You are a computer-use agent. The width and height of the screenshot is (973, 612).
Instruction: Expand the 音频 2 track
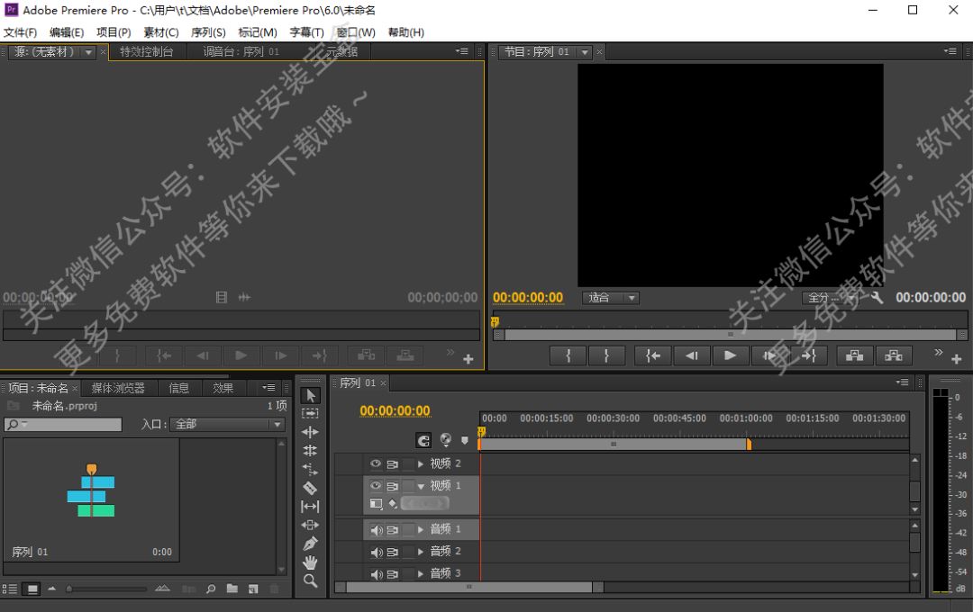pyautogui.click(x=421, y=552)
